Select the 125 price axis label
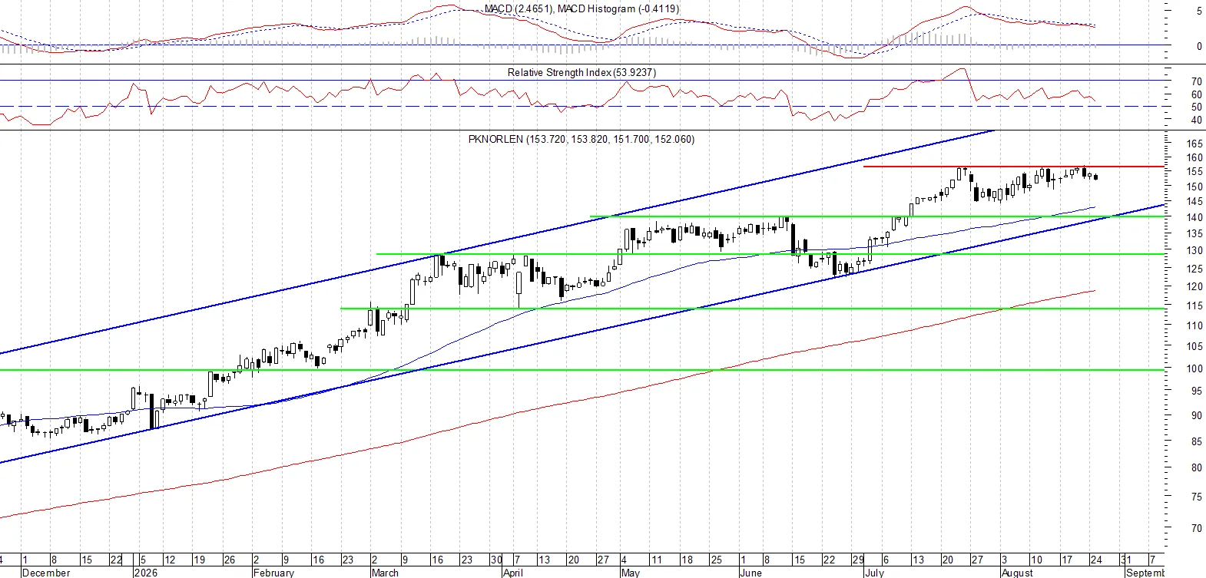The width and height of the screenshot is (1206, 578). point(1194,269)
